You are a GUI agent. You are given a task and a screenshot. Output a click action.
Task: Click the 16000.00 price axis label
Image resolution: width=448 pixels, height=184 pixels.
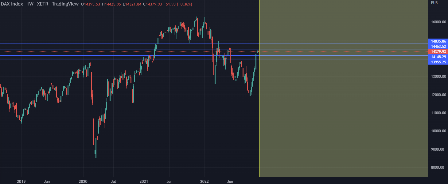[x=438, y=22]
